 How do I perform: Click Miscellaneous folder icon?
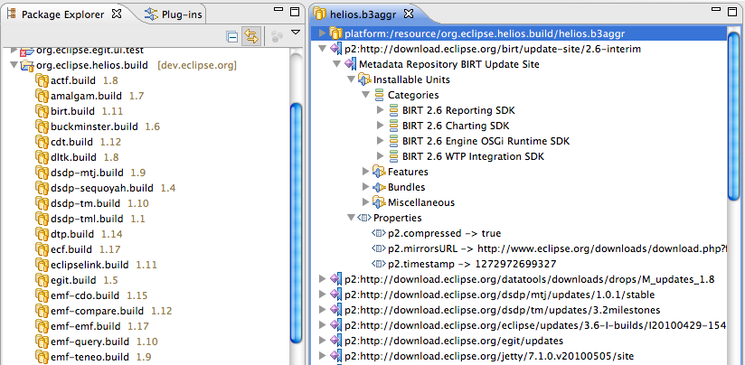(379, 202)
